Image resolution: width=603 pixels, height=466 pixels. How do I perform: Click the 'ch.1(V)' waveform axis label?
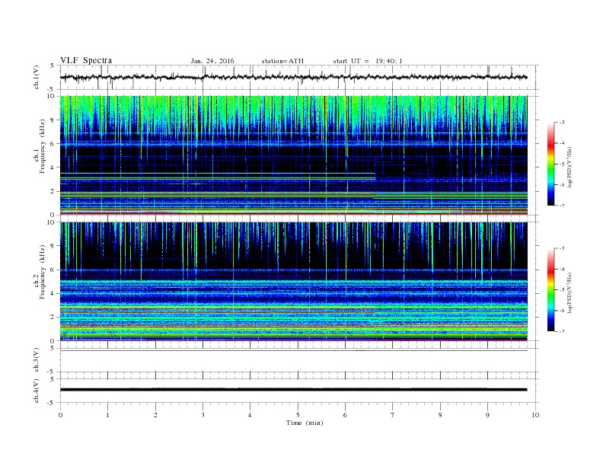tap(37, 77)
